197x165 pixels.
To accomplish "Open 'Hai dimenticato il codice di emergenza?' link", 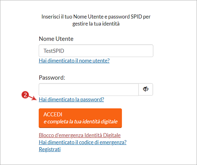I will tap(82, 142).
